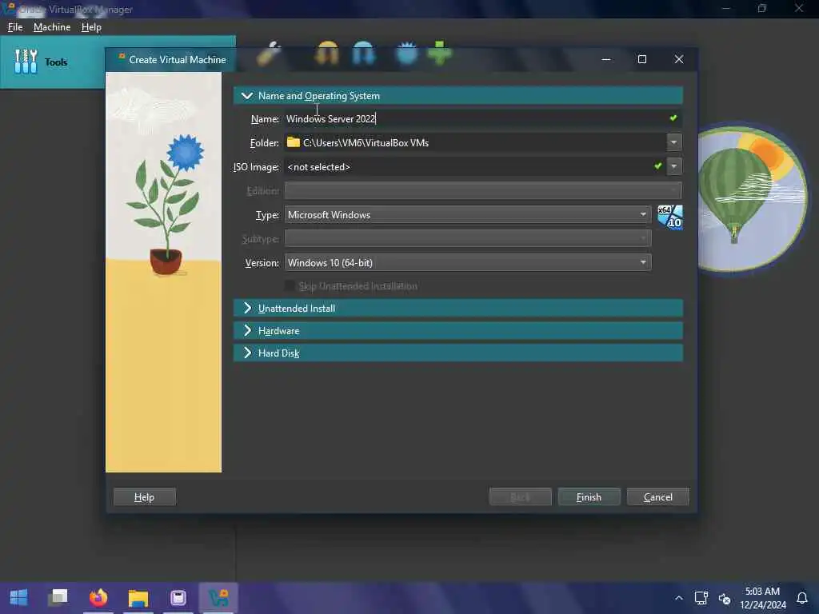
Task: Click the Preferences wrench icon in VirtualBox toolbar
Action: point(269,54)
